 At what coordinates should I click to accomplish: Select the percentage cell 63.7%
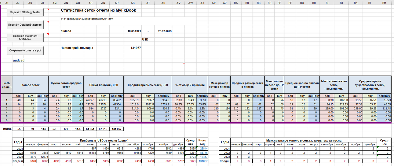point(202,100)
